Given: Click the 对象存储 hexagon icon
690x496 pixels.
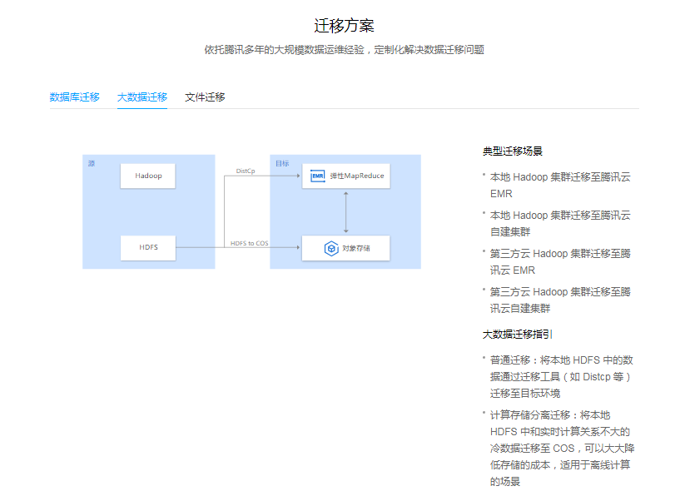Looking at the screenshot, I should coord(331,248).
